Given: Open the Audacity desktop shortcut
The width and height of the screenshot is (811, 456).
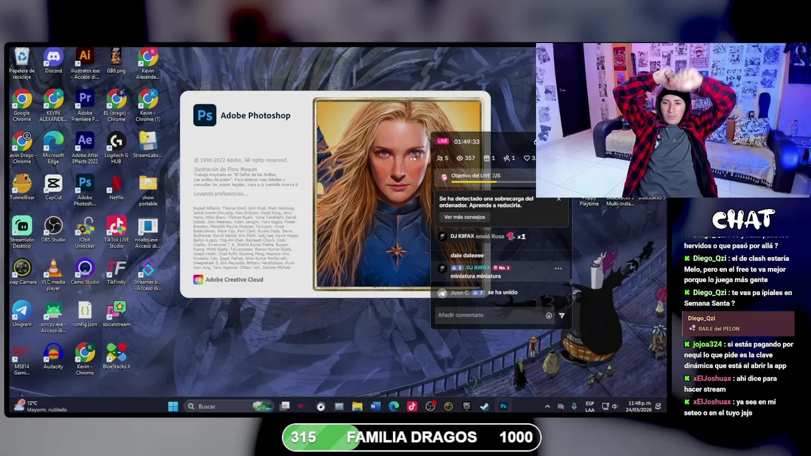Looking at the screenshot, I should click(53, 356).
